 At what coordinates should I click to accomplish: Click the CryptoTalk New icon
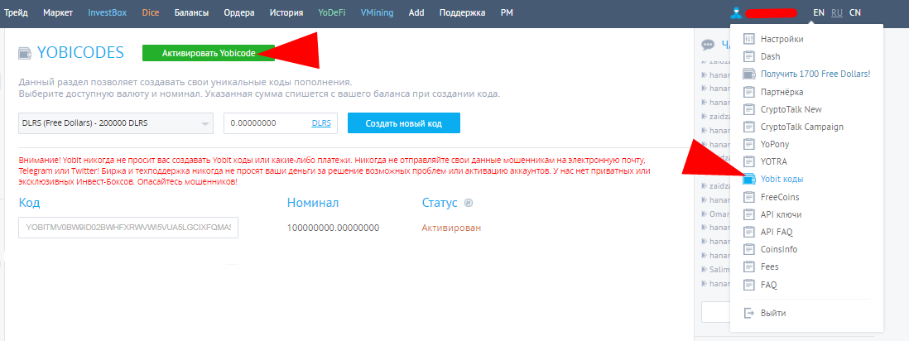[749, 109]
